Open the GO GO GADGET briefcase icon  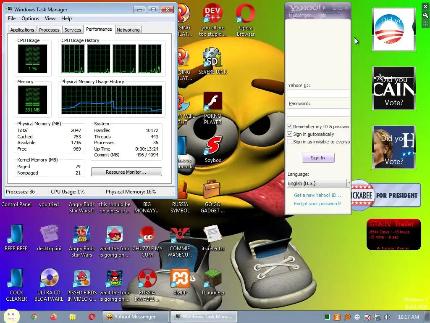(x=212, y=190)
